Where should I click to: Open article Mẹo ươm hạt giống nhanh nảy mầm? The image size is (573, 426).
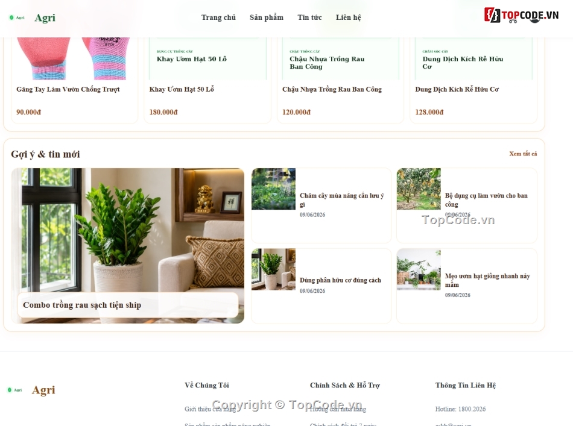coord(487,280)
